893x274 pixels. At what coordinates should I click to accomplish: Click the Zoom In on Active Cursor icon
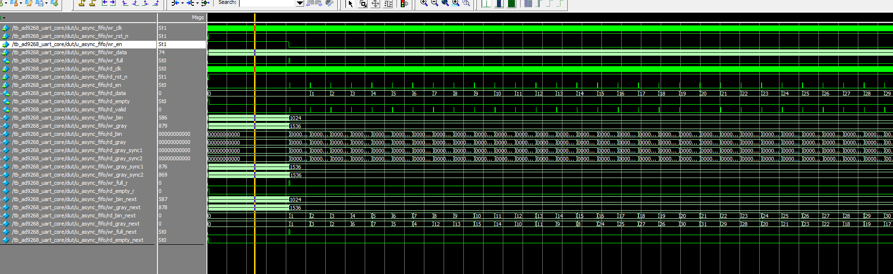point(456,3)
